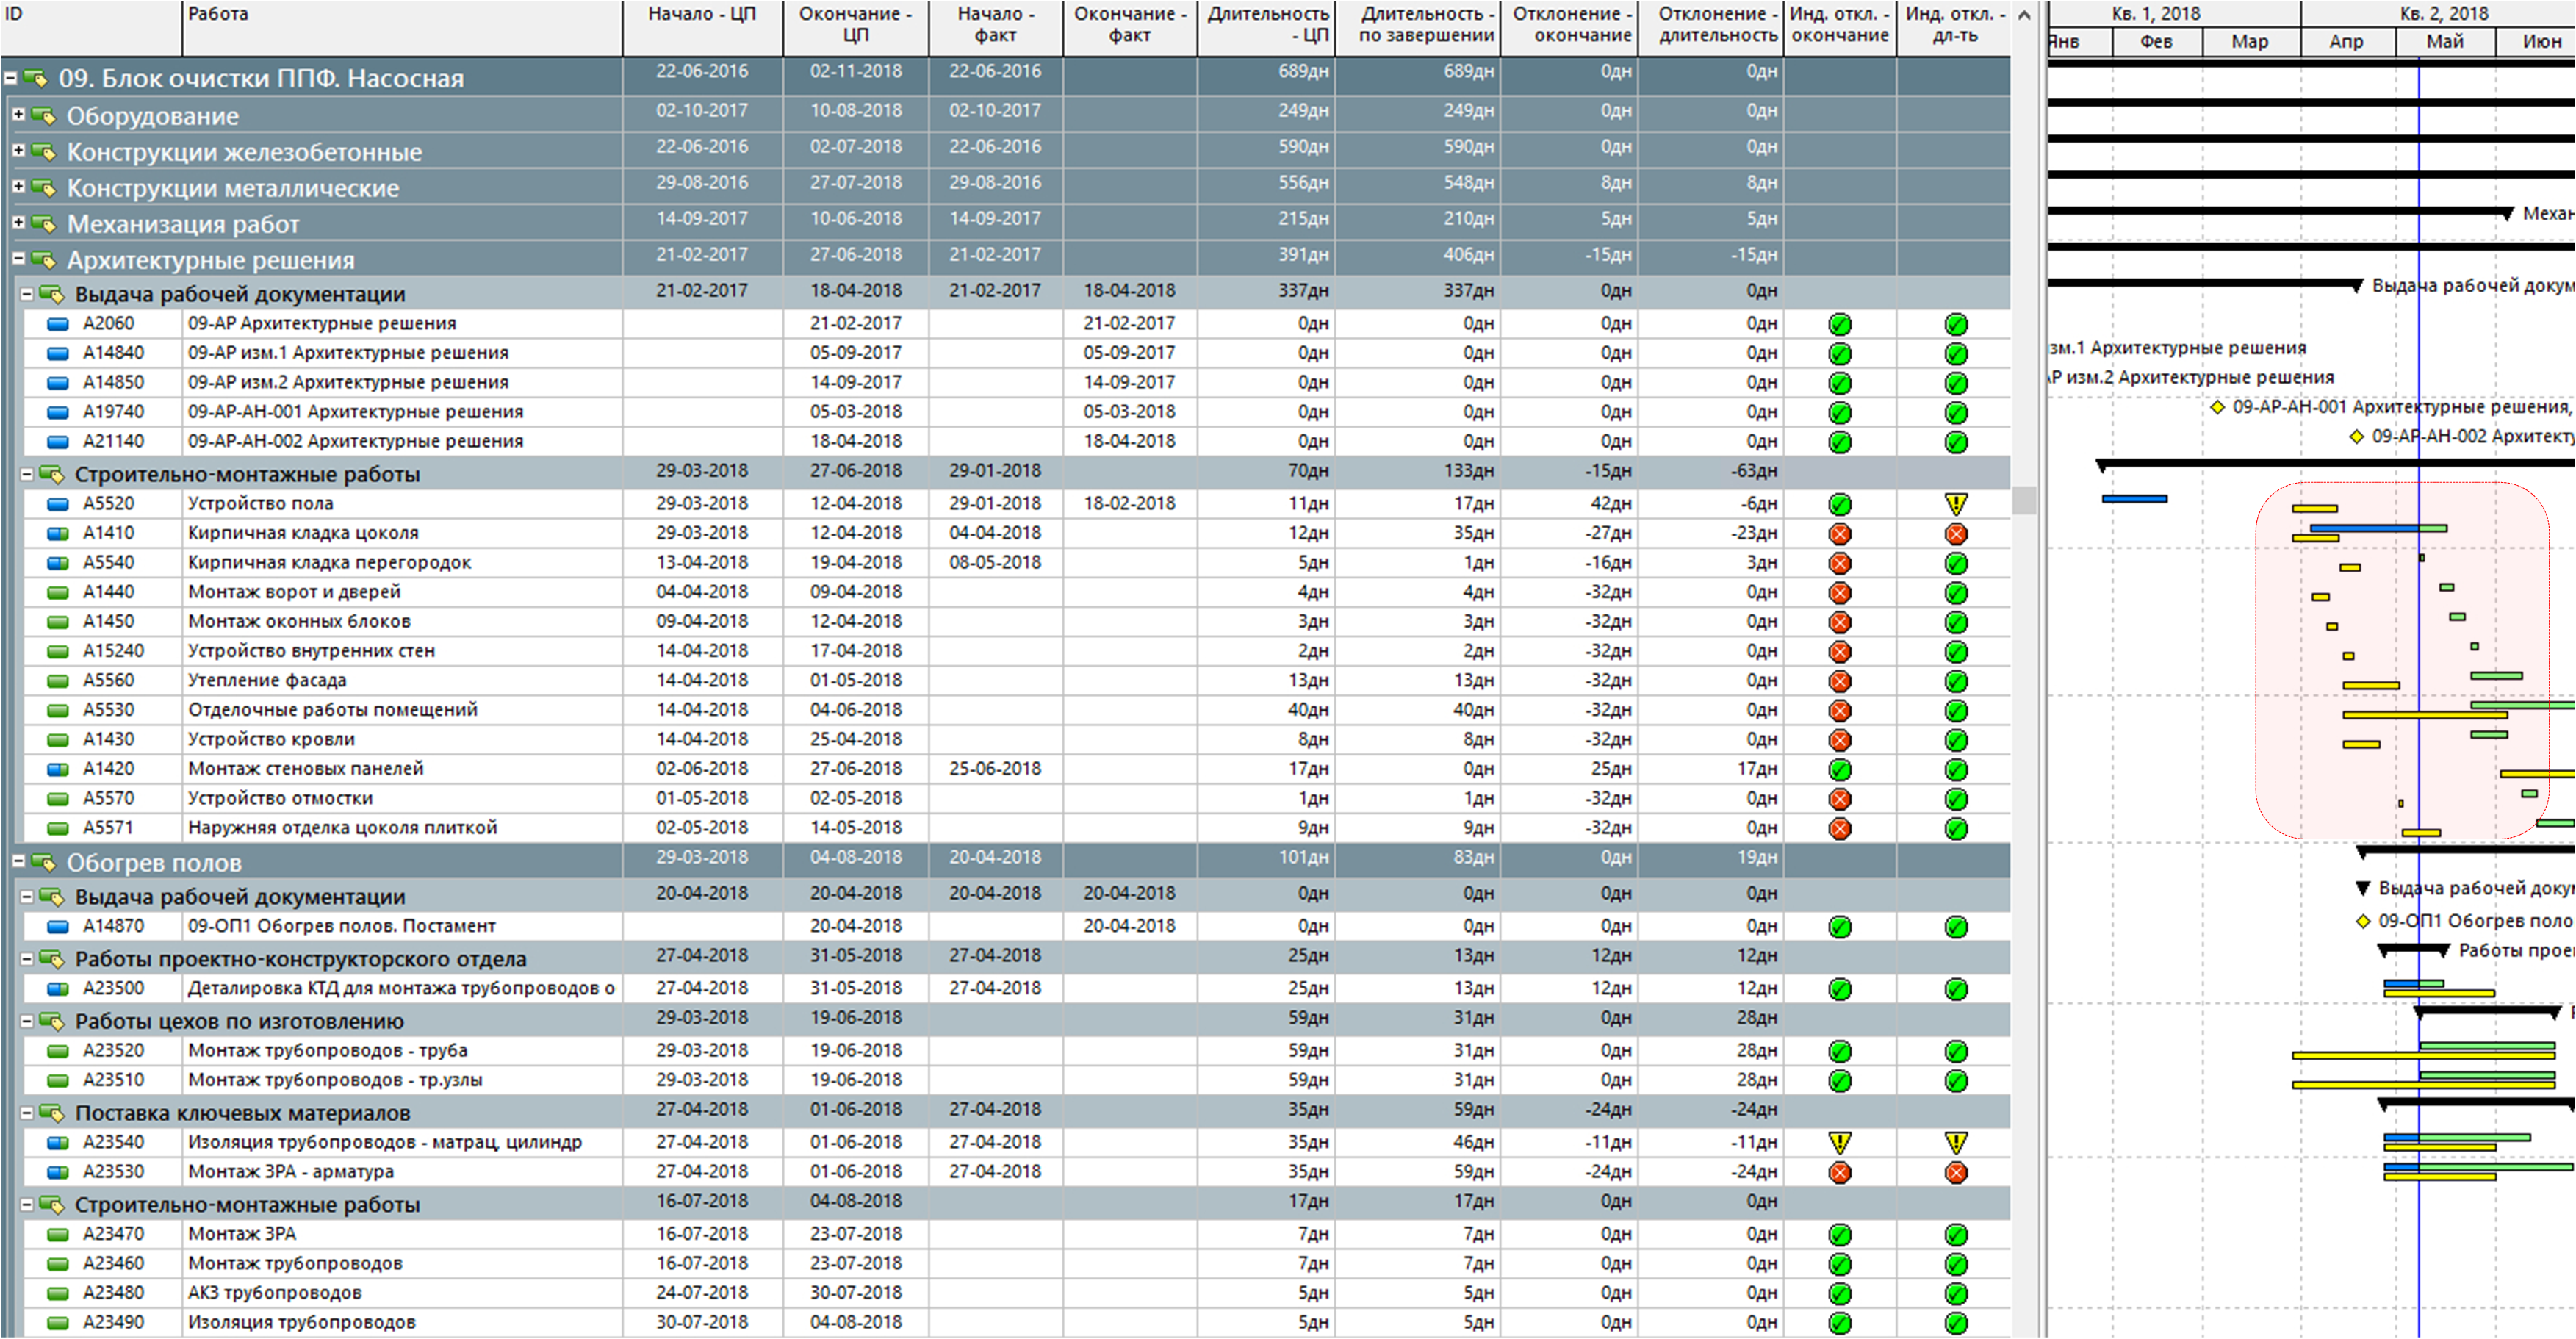
Task: Click red duration-variance indicator for A23530
Action: [x=1956, y=1173]
